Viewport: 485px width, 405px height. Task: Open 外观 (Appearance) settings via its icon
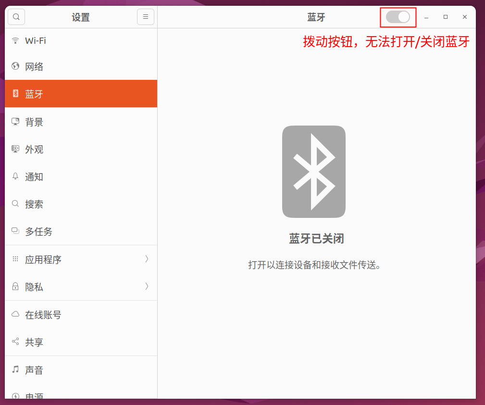tap(14, 149)
